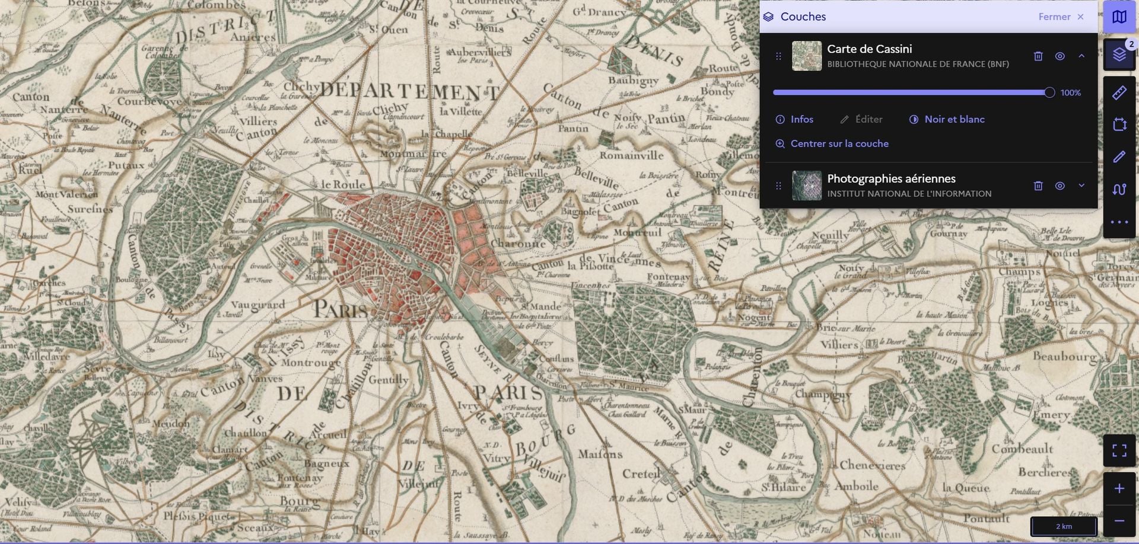
Task: Select the measure ruler tool
Action: click(x=1119, y=92)
